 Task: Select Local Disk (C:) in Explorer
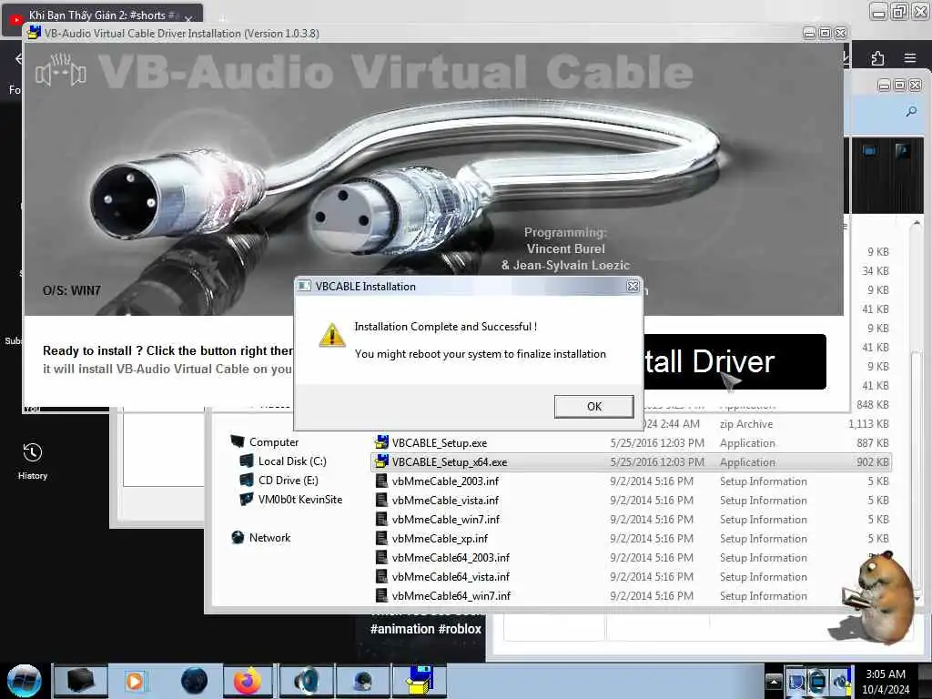pyautogui.click(x=292, y=461)
